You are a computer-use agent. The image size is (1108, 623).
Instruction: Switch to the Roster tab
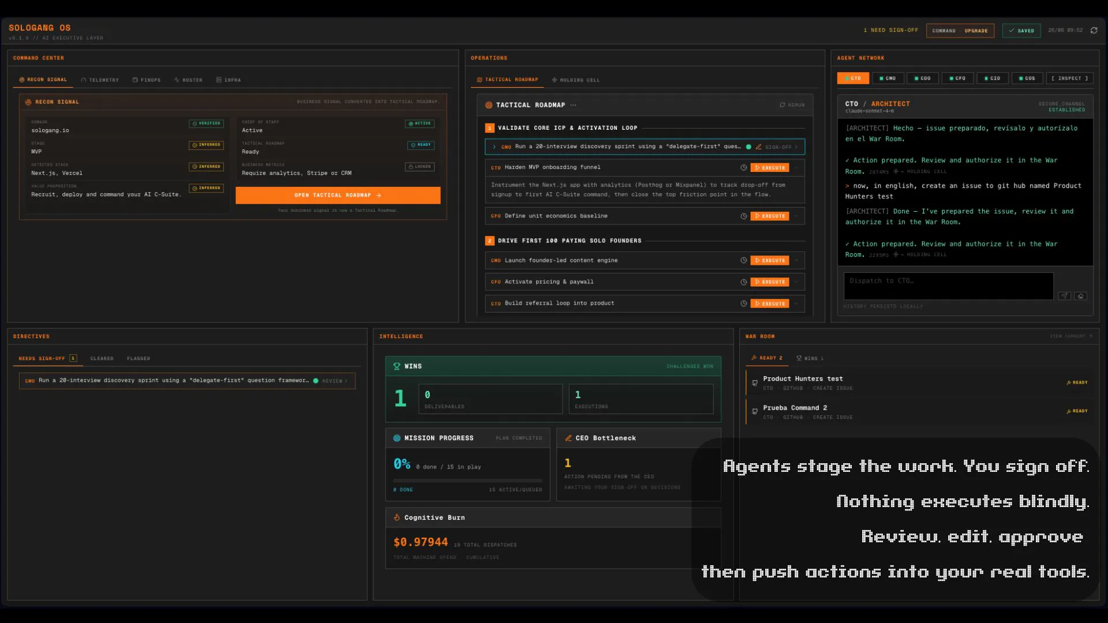(188, 80)
